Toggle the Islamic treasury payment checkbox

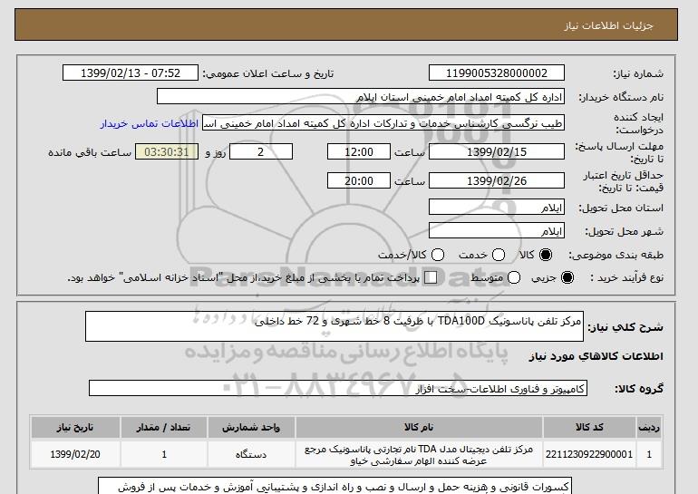[431, 277]
